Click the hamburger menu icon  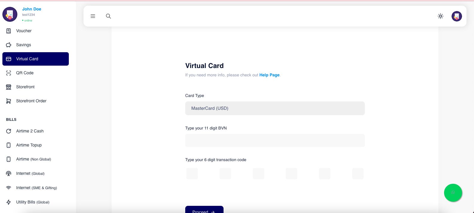coord(93,16)
